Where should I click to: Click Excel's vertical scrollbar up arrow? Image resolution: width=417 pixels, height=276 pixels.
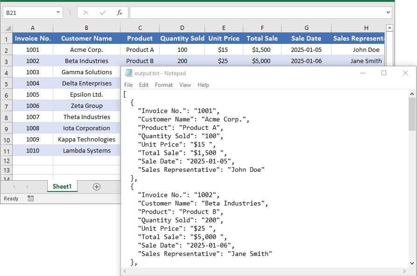point(389,28)
